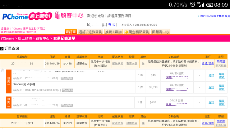This screenshot has width=230, height=129.
Task: Click the 商品ID DGALQV-A90052KCU-000 text
Action: pos(36,90)
